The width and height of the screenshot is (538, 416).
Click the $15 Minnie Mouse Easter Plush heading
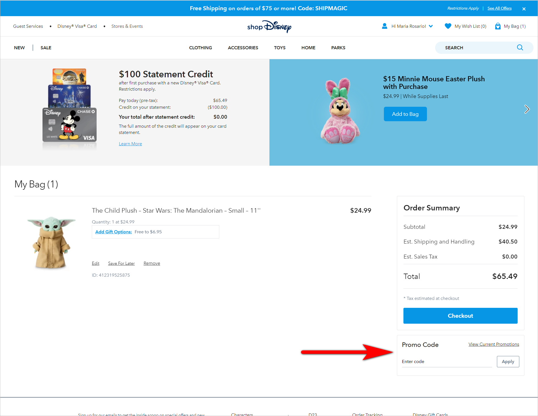coord(434,83)
